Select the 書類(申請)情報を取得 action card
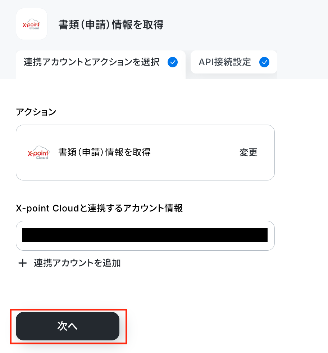 tap(145, 152)
